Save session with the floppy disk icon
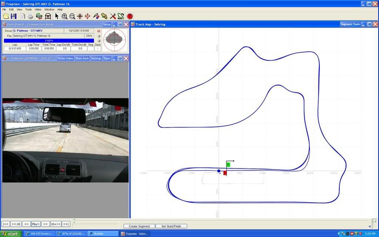The width and height of the screenshot is (379, 237). click(x=14, y=16)
